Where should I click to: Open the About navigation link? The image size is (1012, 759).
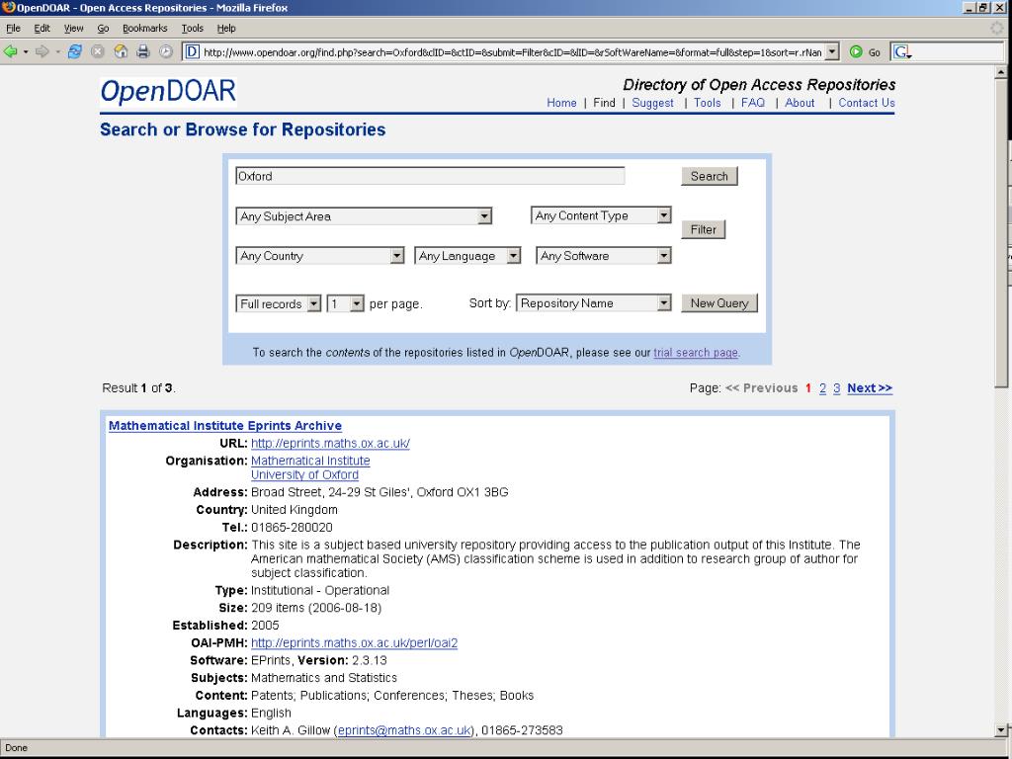point(800,103)
